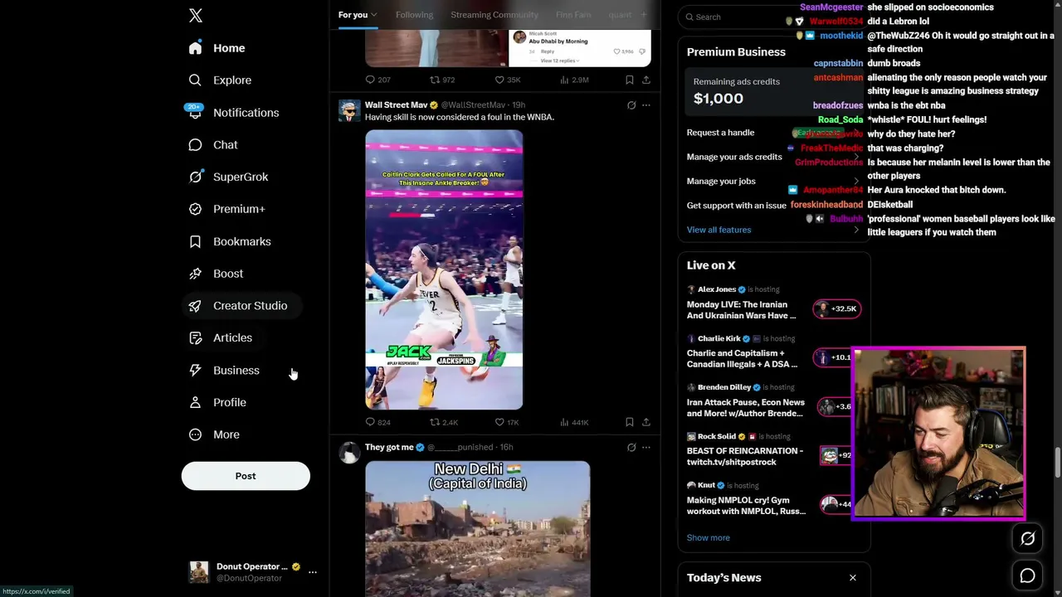Image resolution: width=1062 pixels, height=597 pixels.
Task: Click the page scrollbar thumb on the right edge
Action: coord(1057,463)
